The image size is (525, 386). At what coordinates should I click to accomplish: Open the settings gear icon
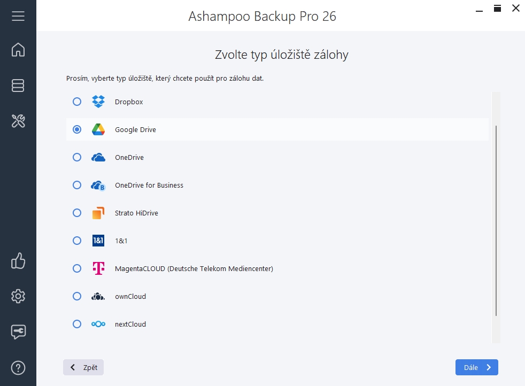click(x=18, y=296)
